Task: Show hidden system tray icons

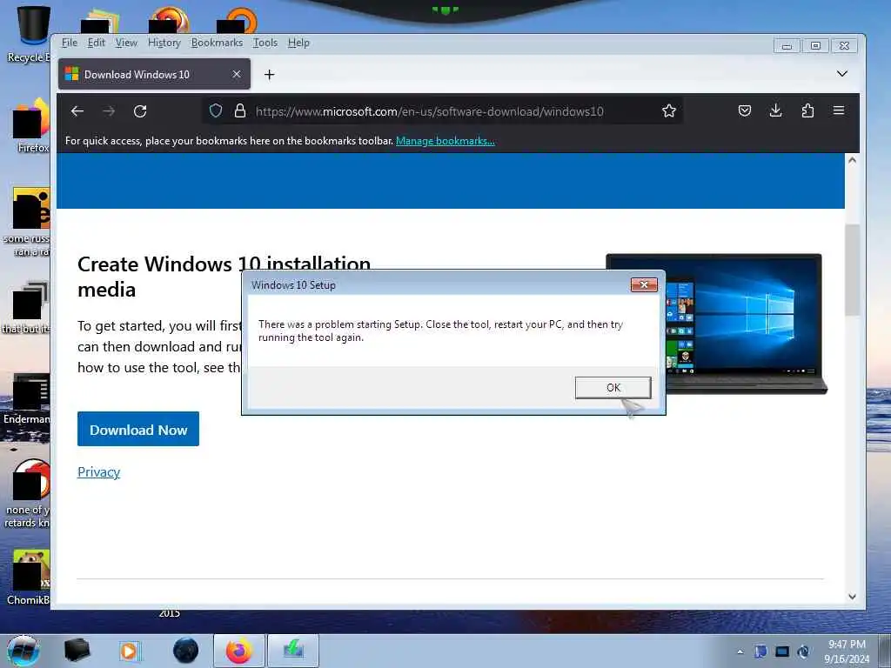Action: click(x=740, y=651)
